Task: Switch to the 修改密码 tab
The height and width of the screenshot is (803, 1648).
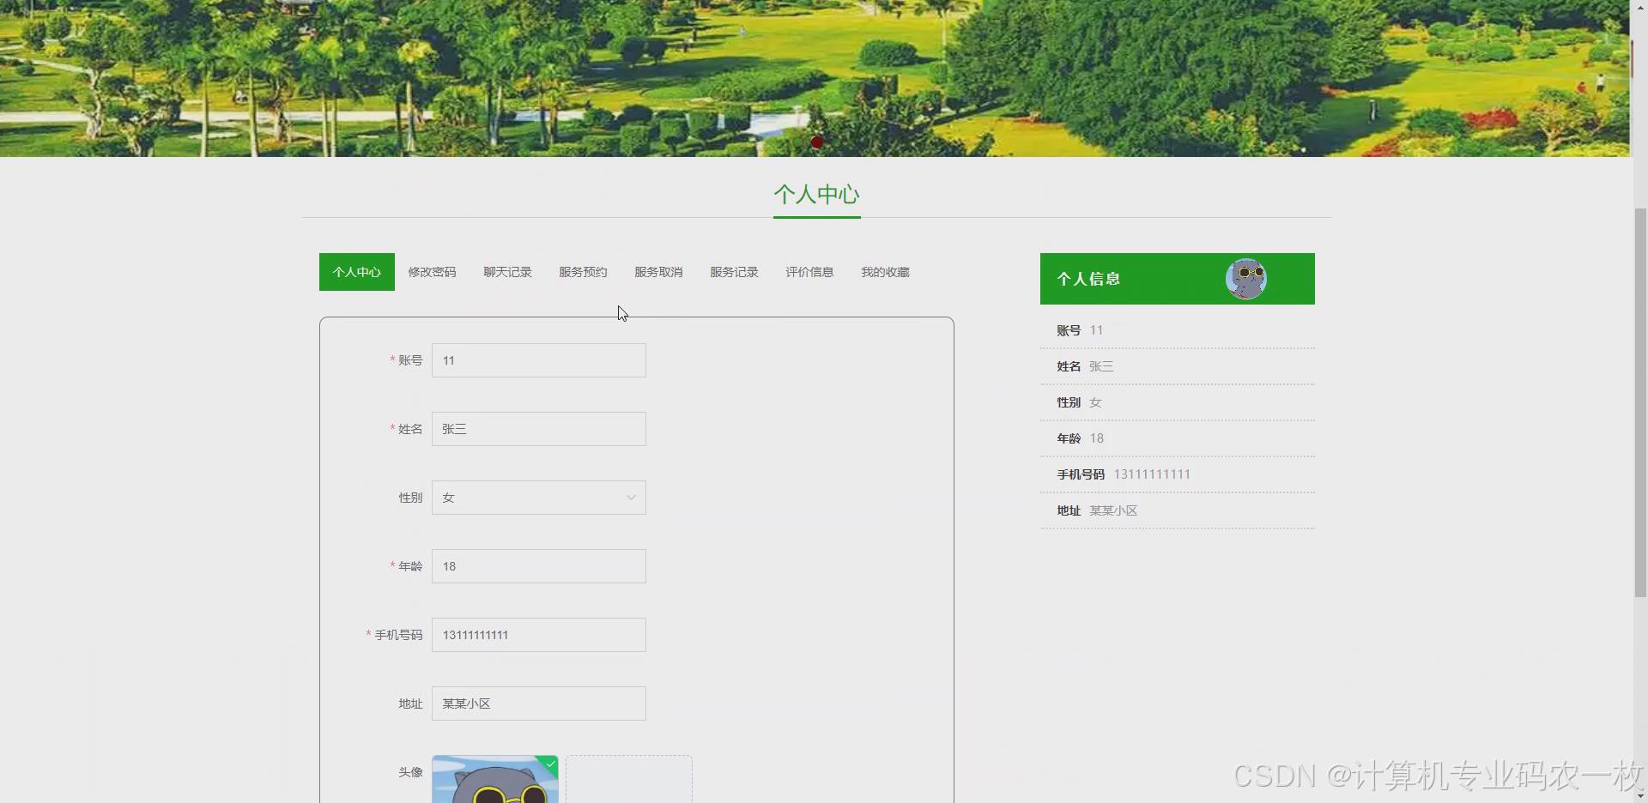Action: (x=432, y=272)
